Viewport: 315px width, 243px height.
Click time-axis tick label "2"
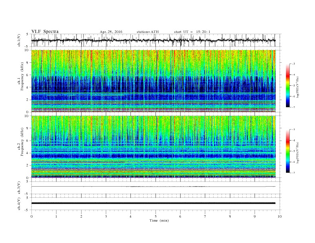[x=81, y=216]
